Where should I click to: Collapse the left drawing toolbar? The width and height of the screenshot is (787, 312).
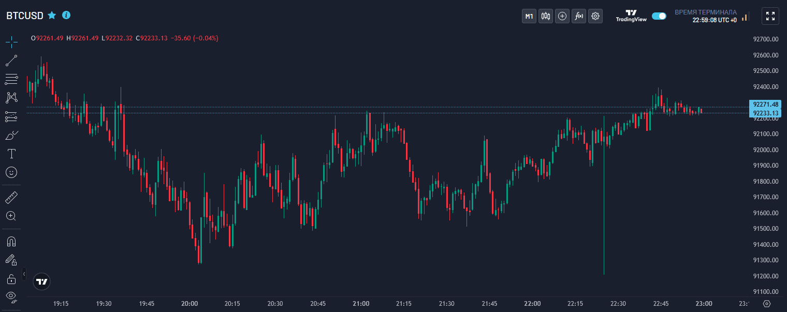24,273
